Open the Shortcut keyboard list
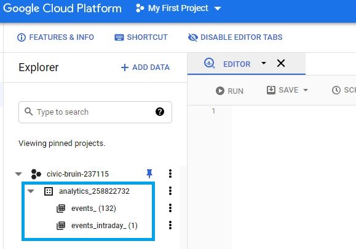Image resolution: width=356 pixels, height=249 pixels. point(141,37)
